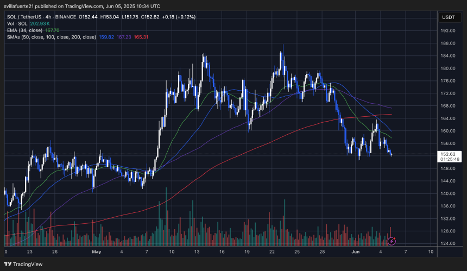Click the +0.18 (+0.12%) change value

[x=179, y=17]
